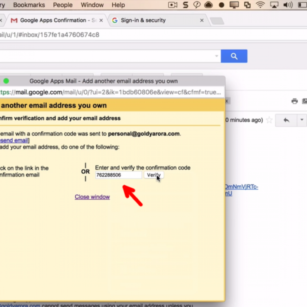Click personal@goldyarora.com email text
The image size is (307, 307).
[144, 134]
